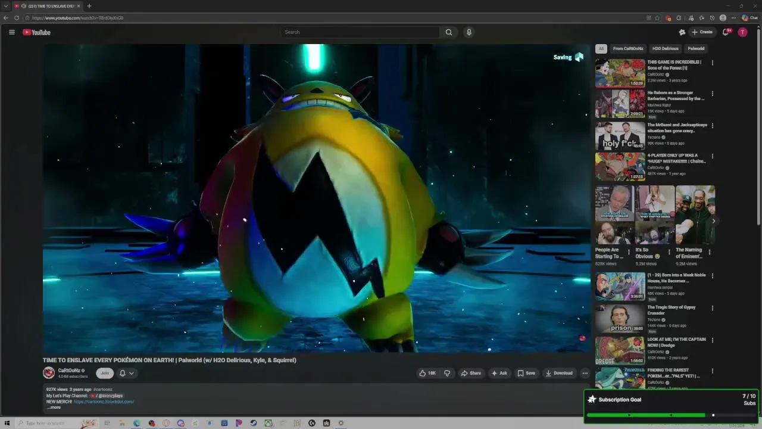762x429 pixels.
Task: Click the Download button
Action: coord(559,373)
